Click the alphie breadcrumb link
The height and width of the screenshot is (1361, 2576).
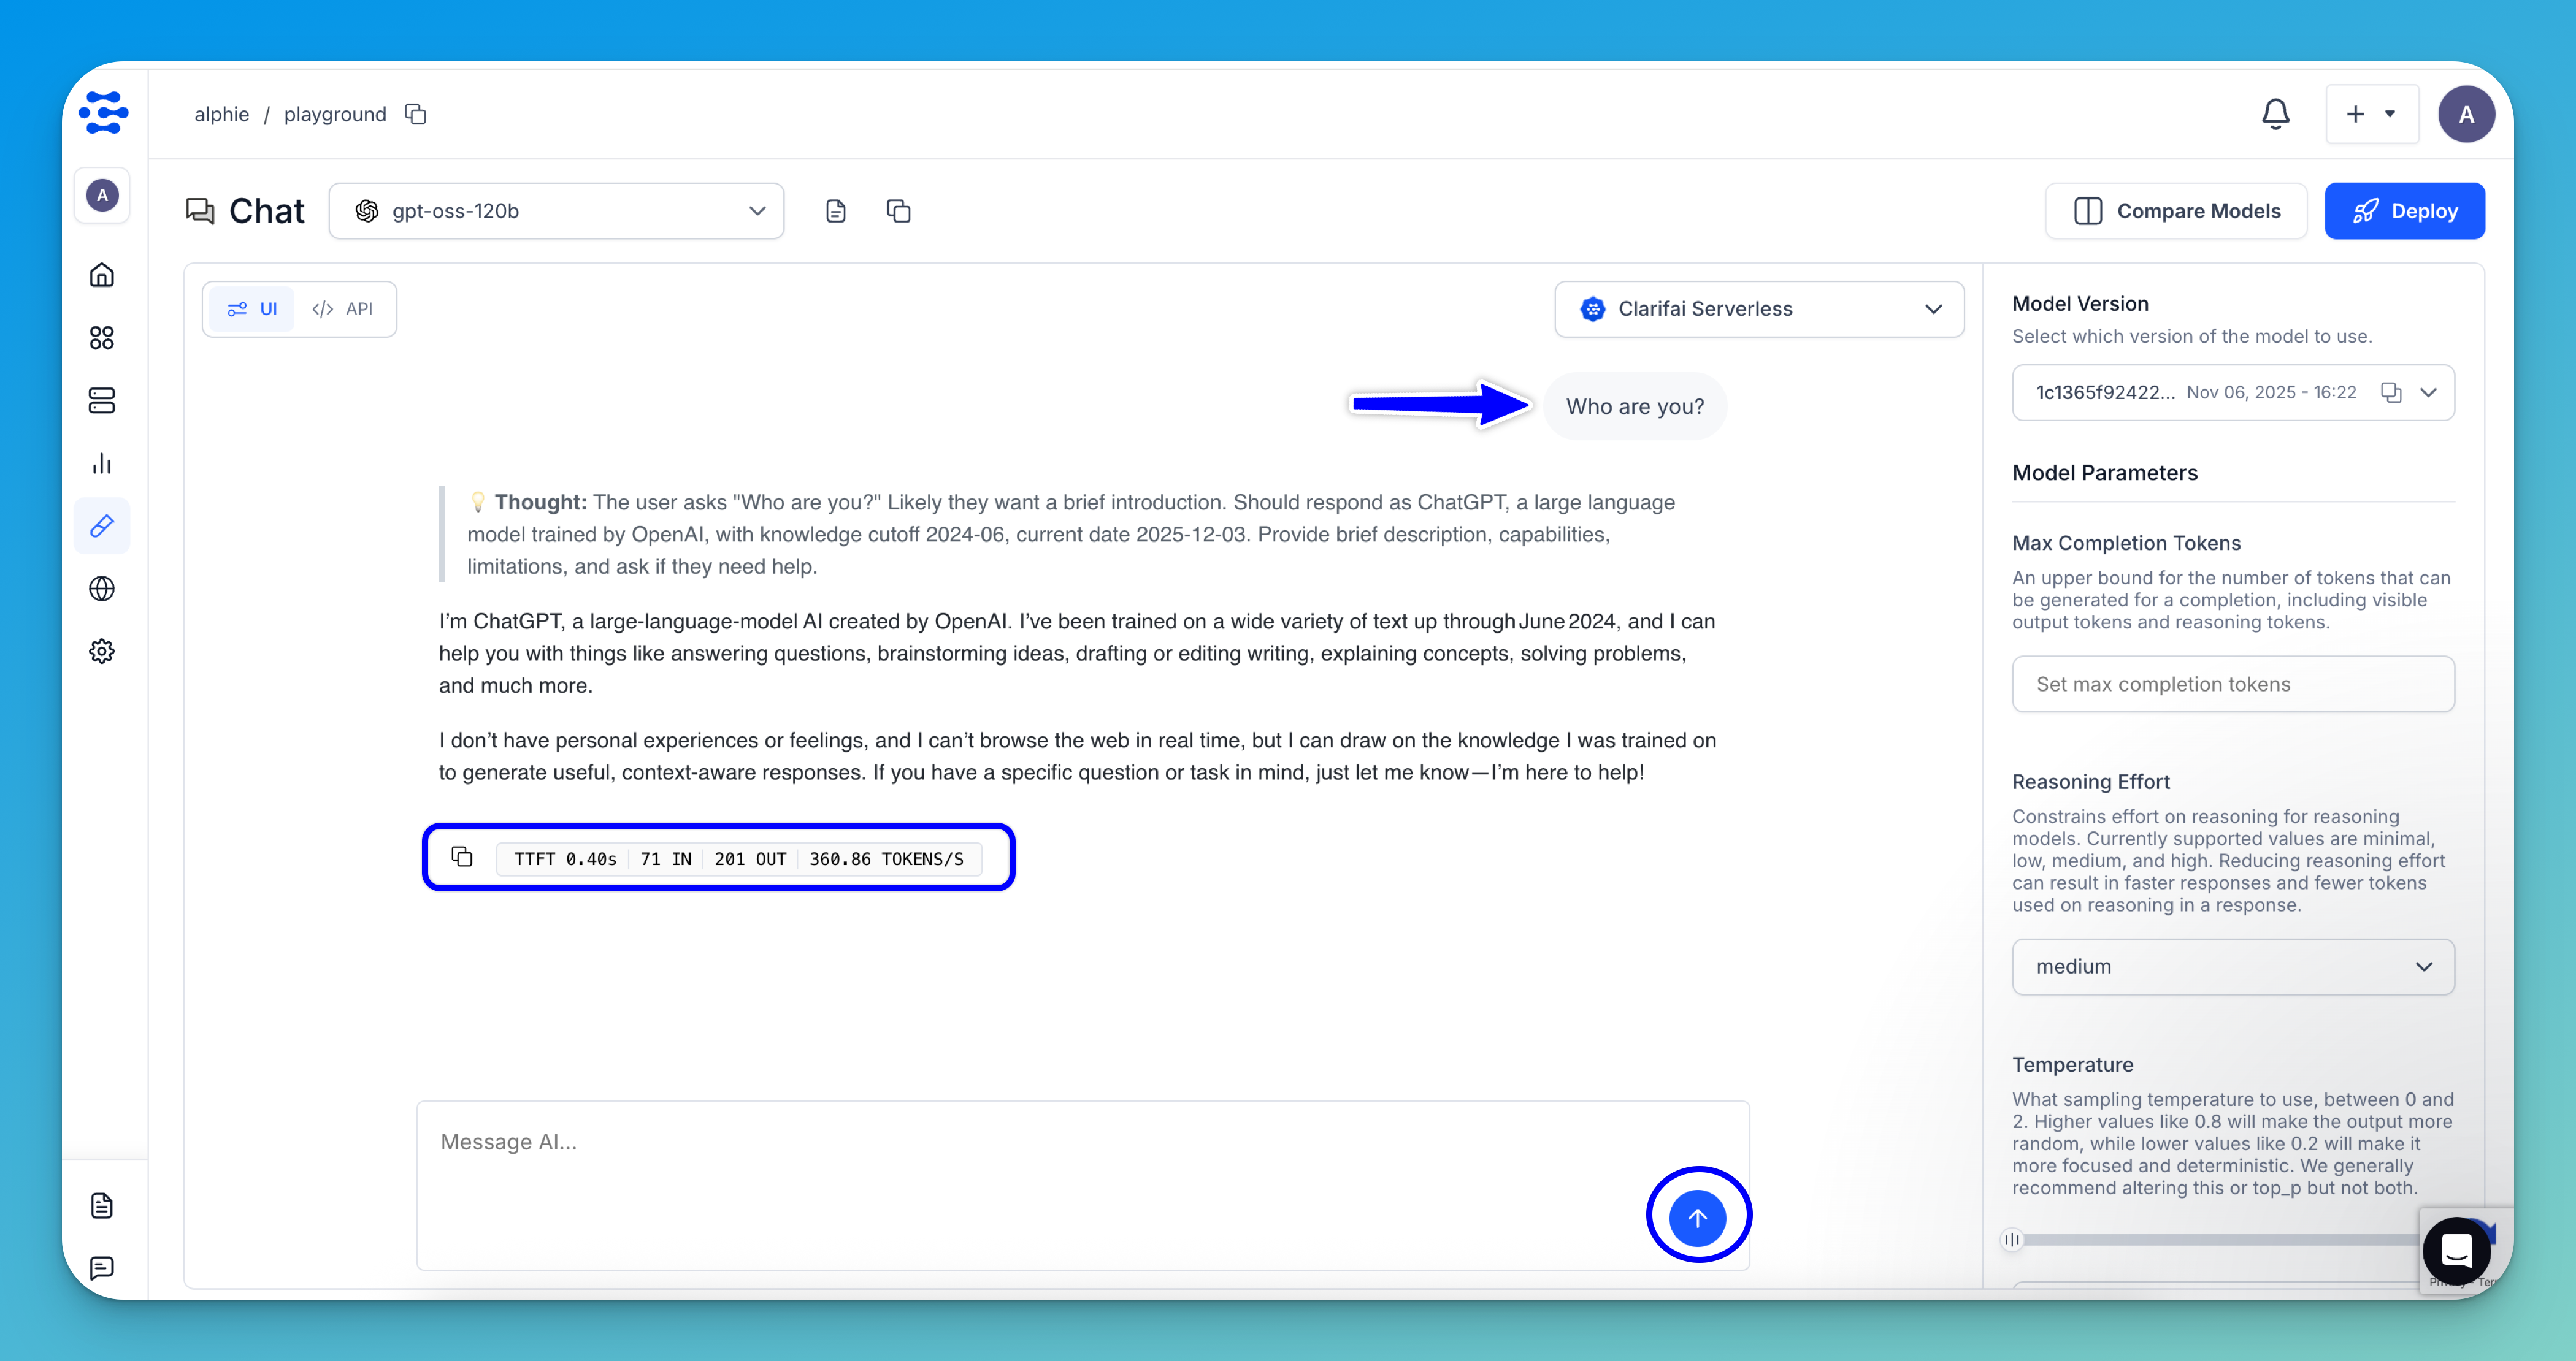pos(221,114)
